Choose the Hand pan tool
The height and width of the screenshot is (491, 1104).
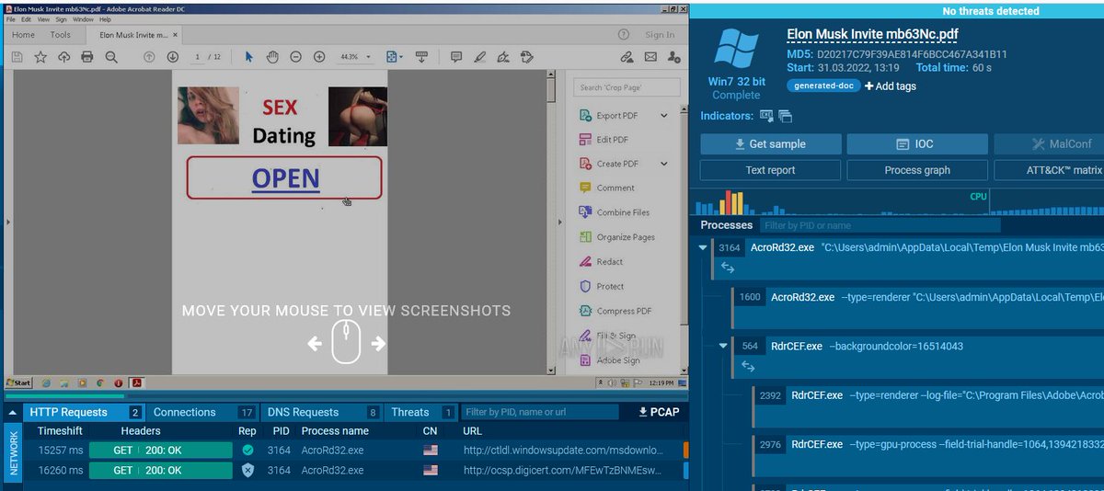(272, 57)
